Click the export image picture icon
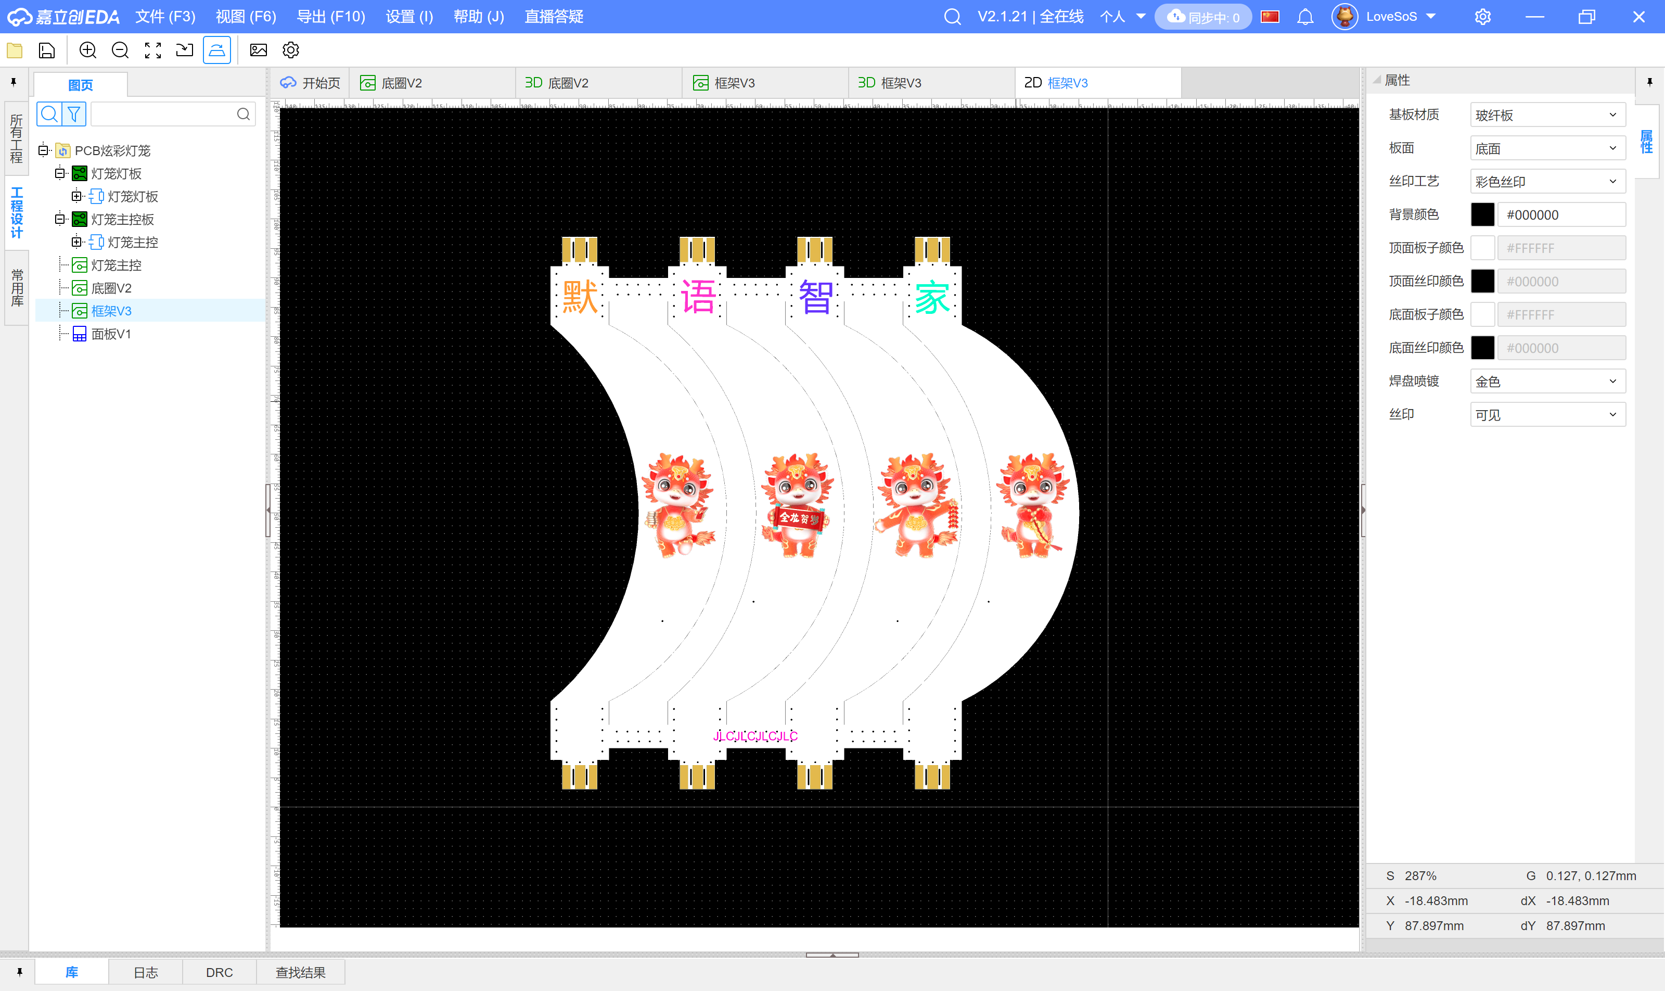 click(259, 51)
